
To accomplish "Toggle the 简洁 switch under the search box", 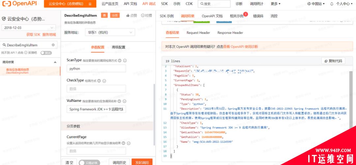I will 46,53.
